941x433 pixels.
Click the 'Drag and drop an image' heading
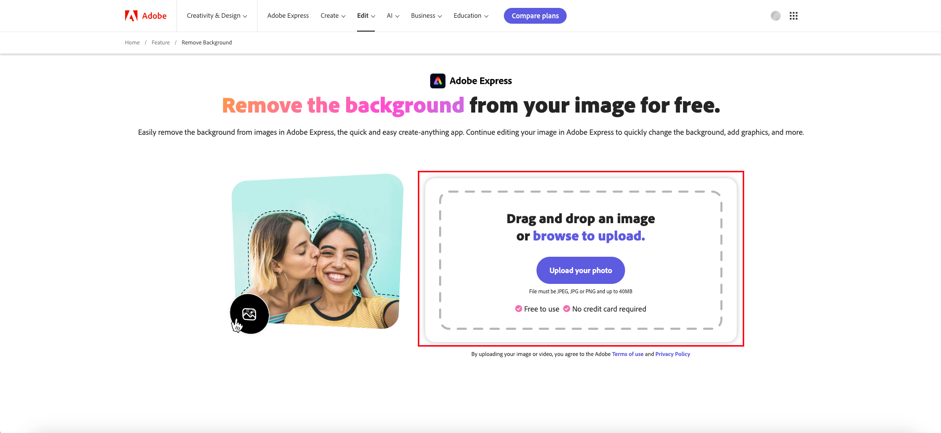pos(581,219)
